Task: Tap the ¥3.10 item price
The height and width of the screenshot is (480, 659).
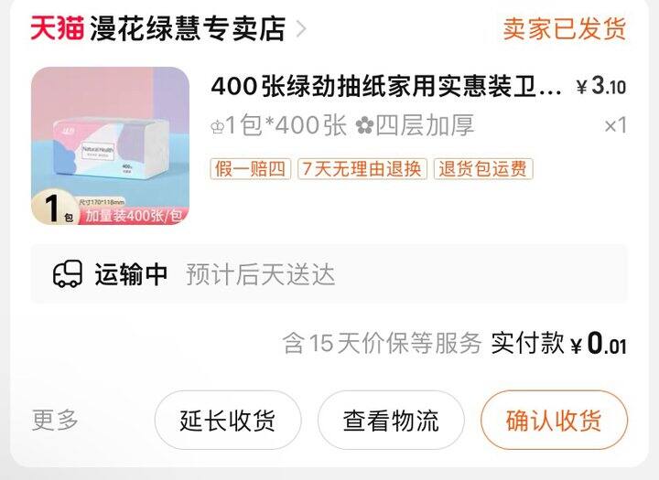Action: coord(601,86)
